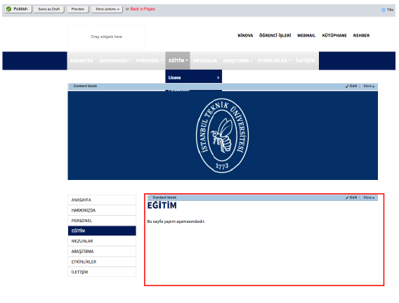This screenshot has height=303, width=399.
Task: Select the Title radio option
Action: [x=384, y=10]
